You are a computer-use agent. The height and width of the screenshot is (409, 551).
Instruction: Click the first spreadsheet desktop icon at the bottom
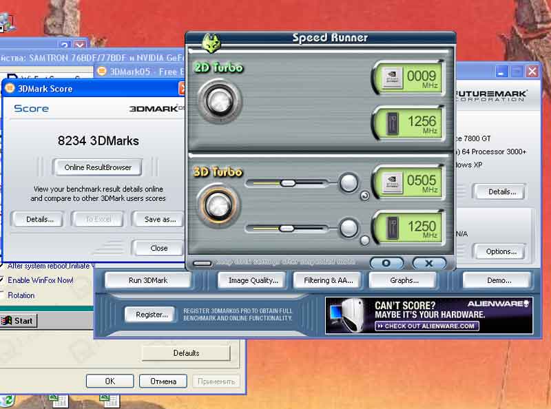(x=59, y=401)
